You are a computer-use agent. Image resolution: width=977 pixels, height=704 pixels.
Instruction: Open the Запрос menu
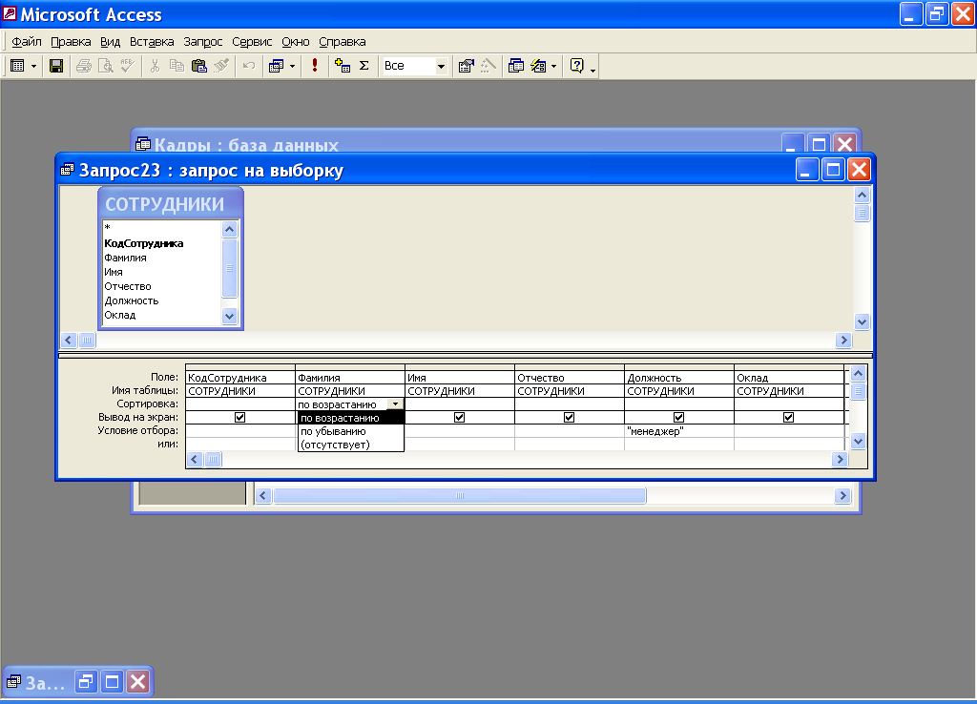(203, 42)
